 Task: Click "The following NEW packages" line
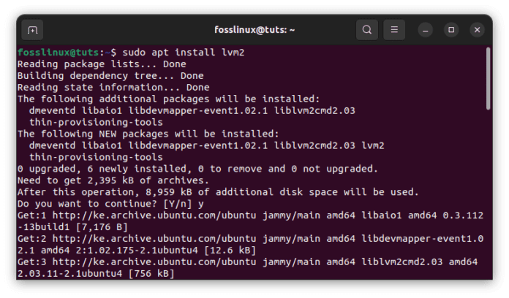click(x=148, y=134)
